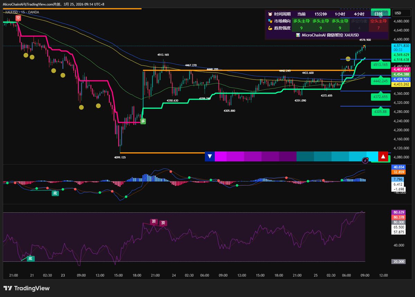
Task: Click the alarm clock icon beside 时间周期
Action: click(270, 14)
